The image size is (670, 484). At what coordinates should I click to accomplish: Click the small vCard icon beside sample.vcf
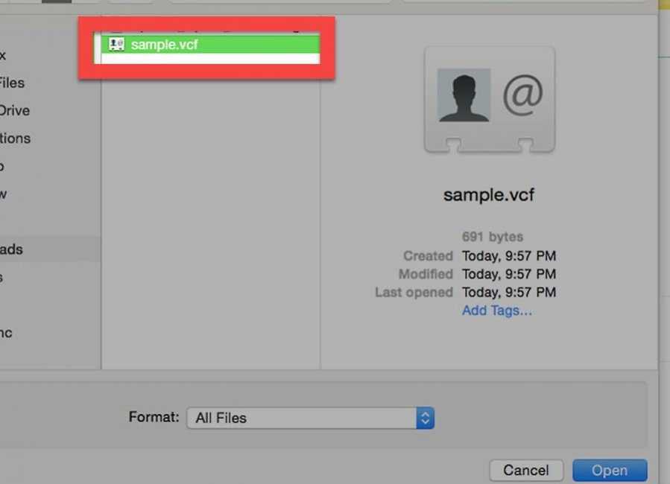116,44
